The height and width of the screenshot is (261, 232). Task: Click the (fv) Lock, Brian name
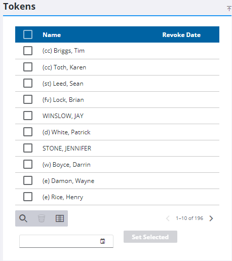pyautogui.click(x=63, y=100)
